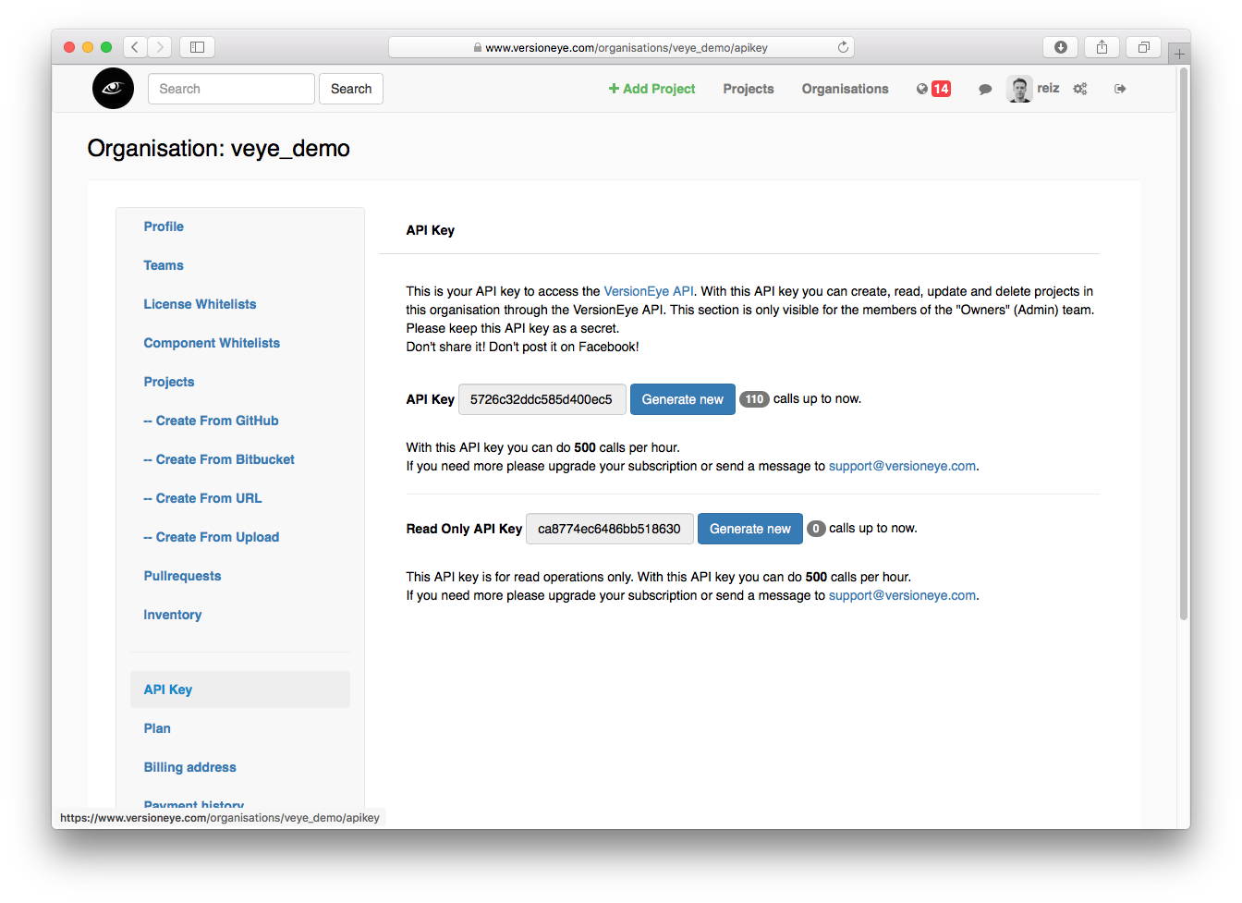Click Add Project in navigation
This screenshot has height=903, width=1242.
pos(651,89)
